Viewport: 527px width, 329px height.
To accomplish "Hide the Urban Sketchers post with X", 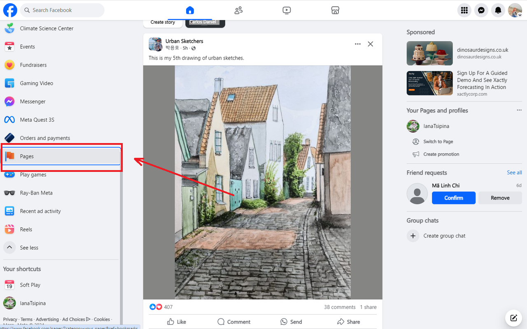I will point(371,44).
